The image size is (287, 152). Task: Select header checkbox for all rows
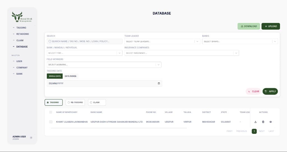(x=51, y=112)
